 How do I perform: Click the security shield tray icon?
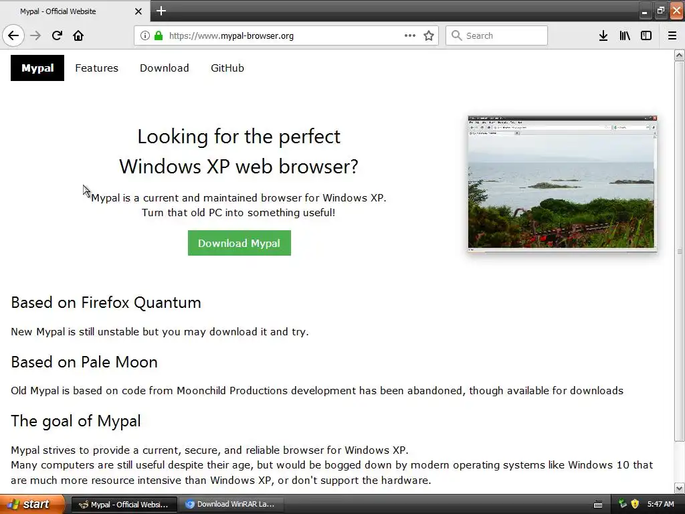click(635, 504)
